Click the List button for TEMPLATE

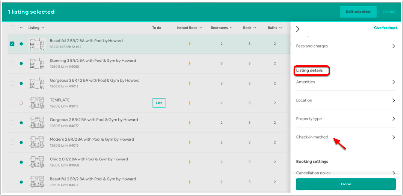(x=159, y=103)
